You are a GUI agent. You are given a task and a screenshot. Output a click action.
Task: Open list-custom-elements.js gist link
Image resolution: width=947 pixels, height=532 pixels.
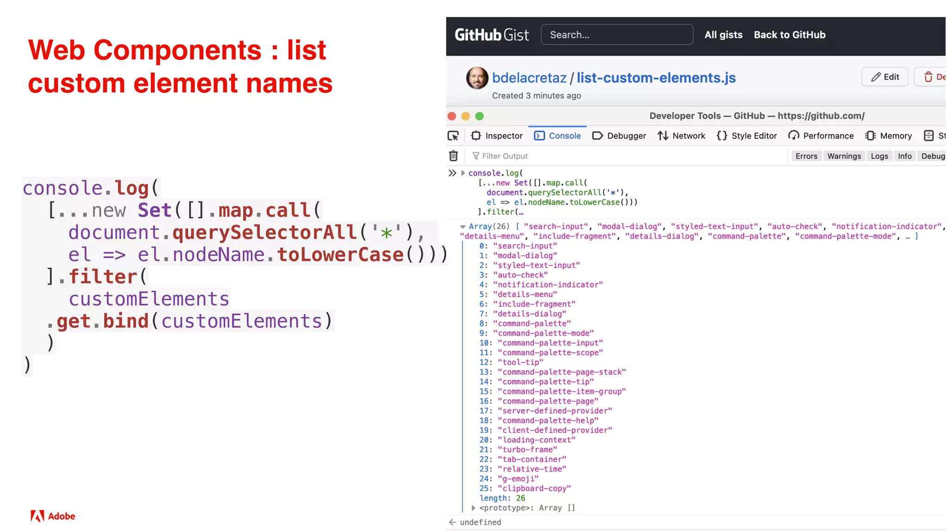click(x=656, y=78)
